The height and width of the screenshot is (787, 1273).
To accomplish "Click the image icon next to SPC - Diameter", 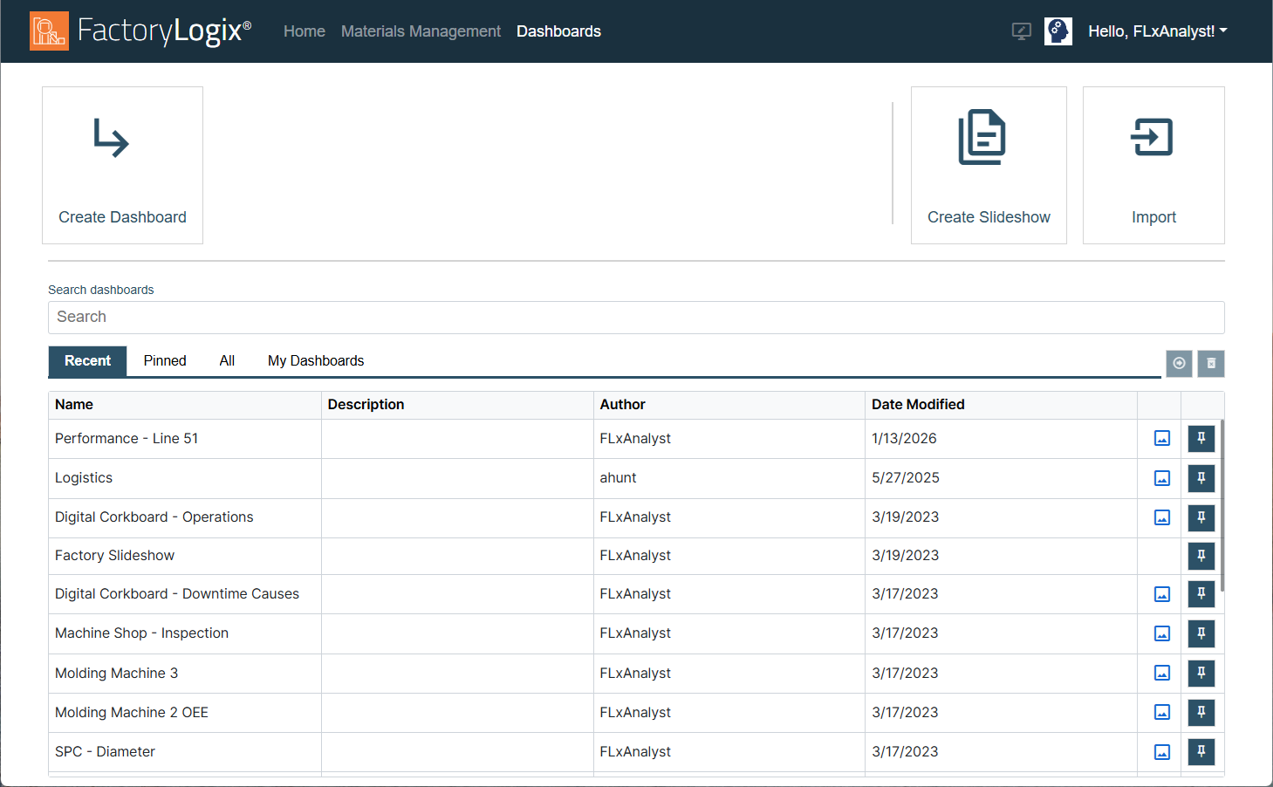I will click(x=1160, y=751).
